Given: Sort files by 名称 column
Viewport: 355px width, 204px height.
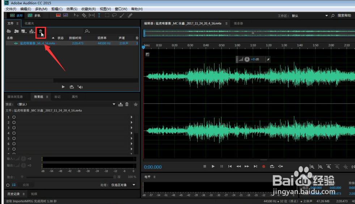Looking at the screenshot, I should (x=10, y=38).
